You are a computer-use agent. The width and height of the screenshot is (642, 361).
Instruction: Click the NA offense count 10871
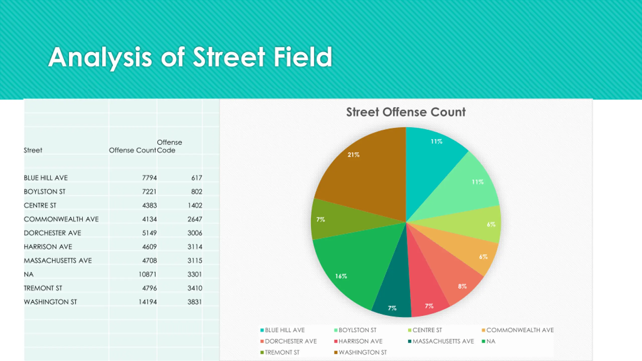click(x=148, y=274)
